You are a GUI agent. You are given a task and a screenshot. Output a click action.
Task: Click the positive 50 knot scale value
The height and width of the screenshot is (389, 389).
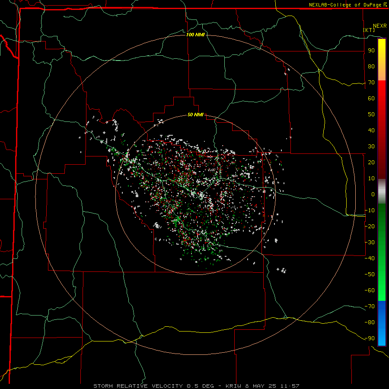pos(371,115)
